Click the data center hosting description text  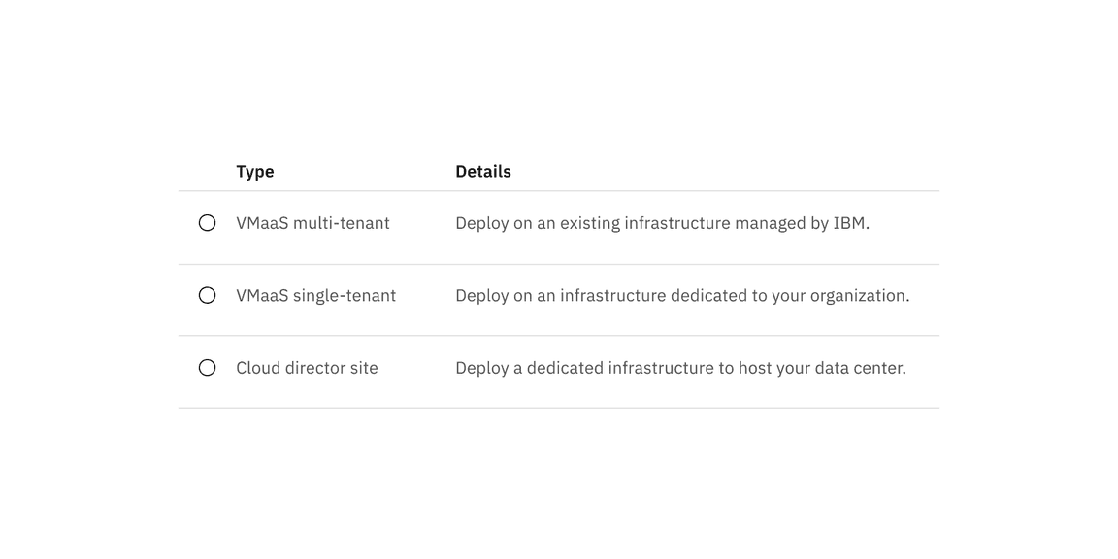point(680,367)
